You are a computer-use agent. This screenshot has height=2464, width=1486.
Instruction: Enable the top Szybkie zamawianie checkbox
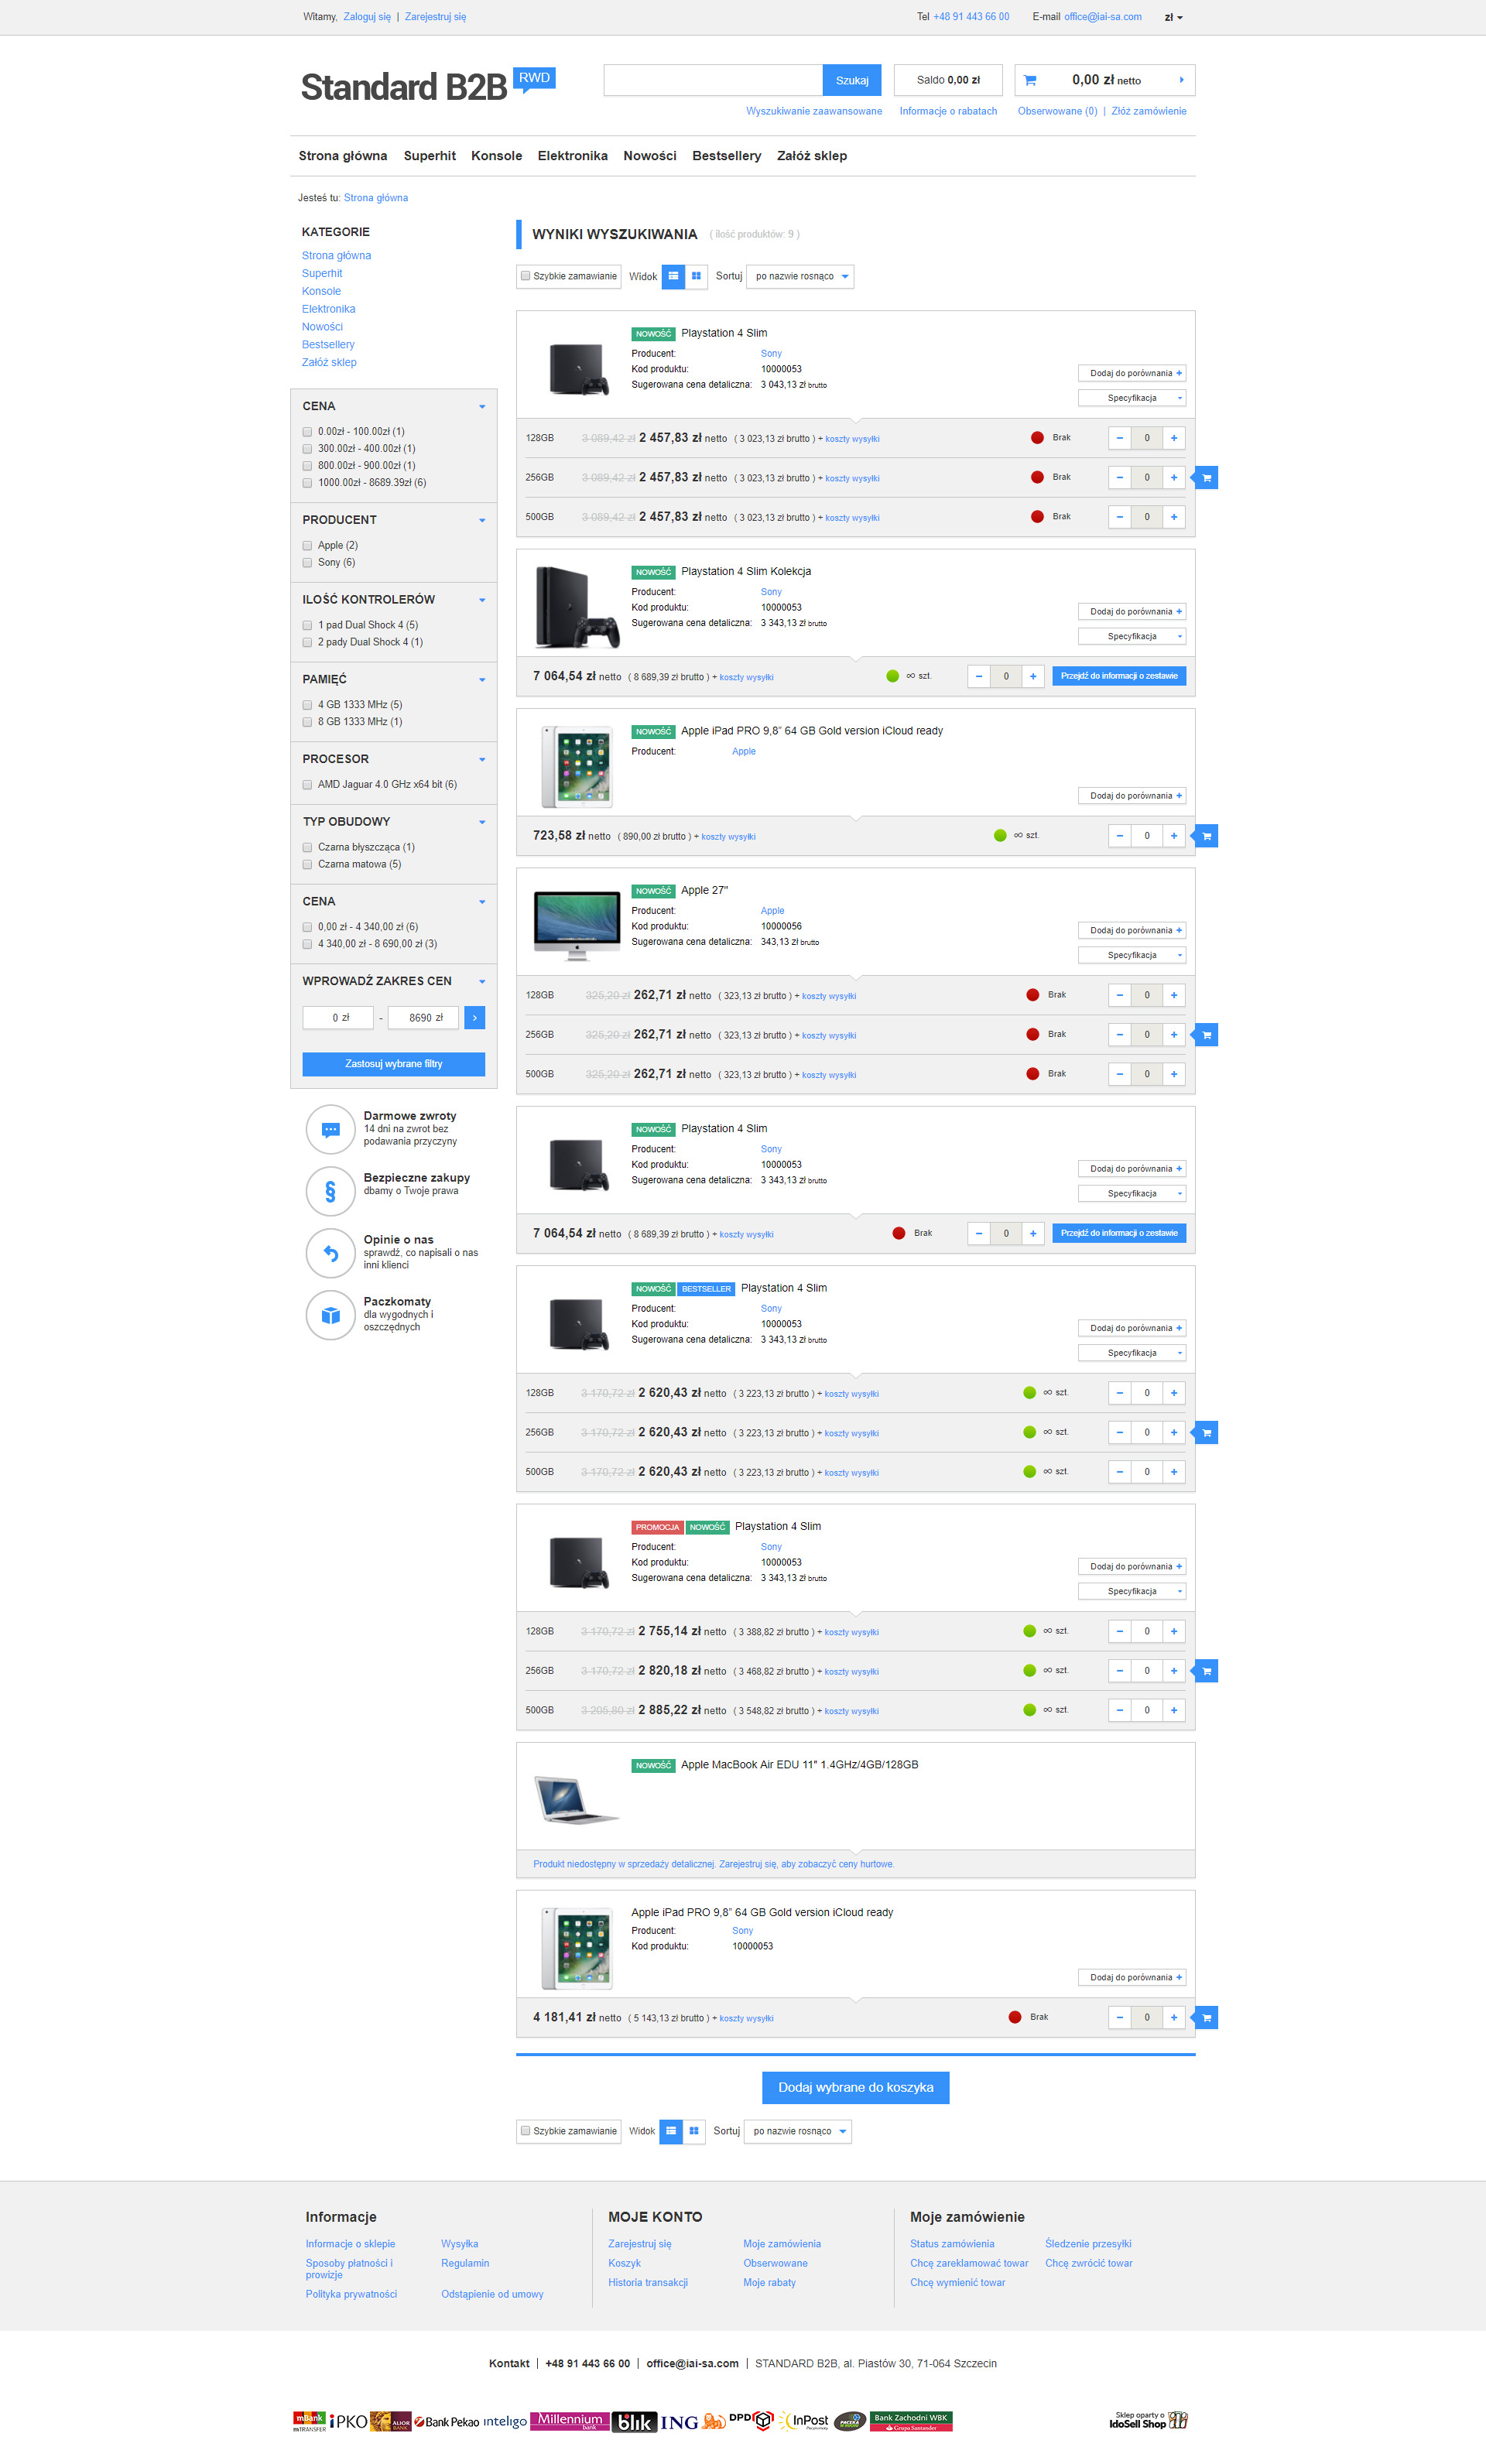[525, 276]
